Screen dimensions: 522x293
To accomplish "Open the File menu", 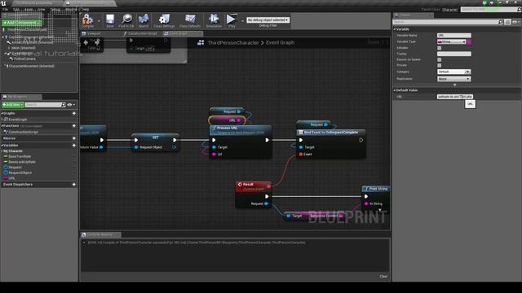I will [6, 9].
